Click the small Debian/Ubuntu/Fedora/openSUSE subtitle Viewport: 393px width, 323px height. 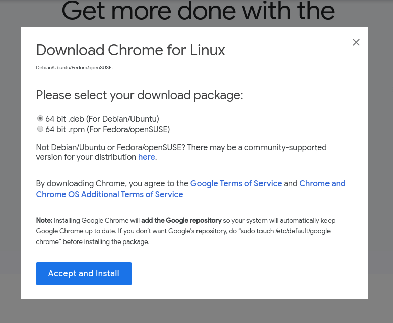[74, 68]
